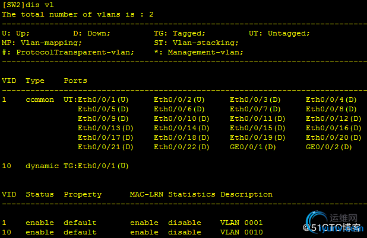Click the Eth0/0/2(U) port entry
The image size is (367, 238).
pos(179,100)
